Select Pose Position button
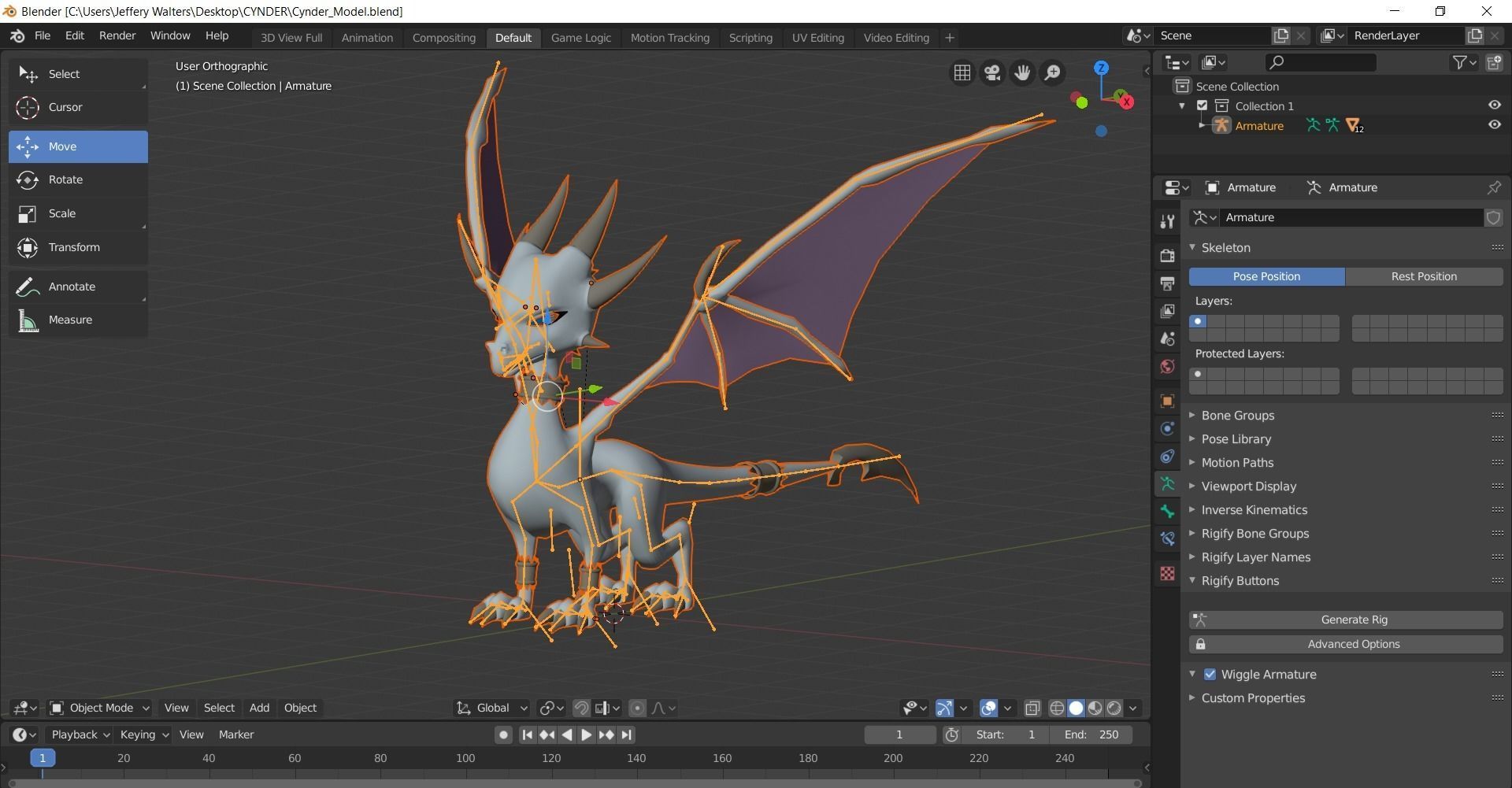 click(1266, 276)
